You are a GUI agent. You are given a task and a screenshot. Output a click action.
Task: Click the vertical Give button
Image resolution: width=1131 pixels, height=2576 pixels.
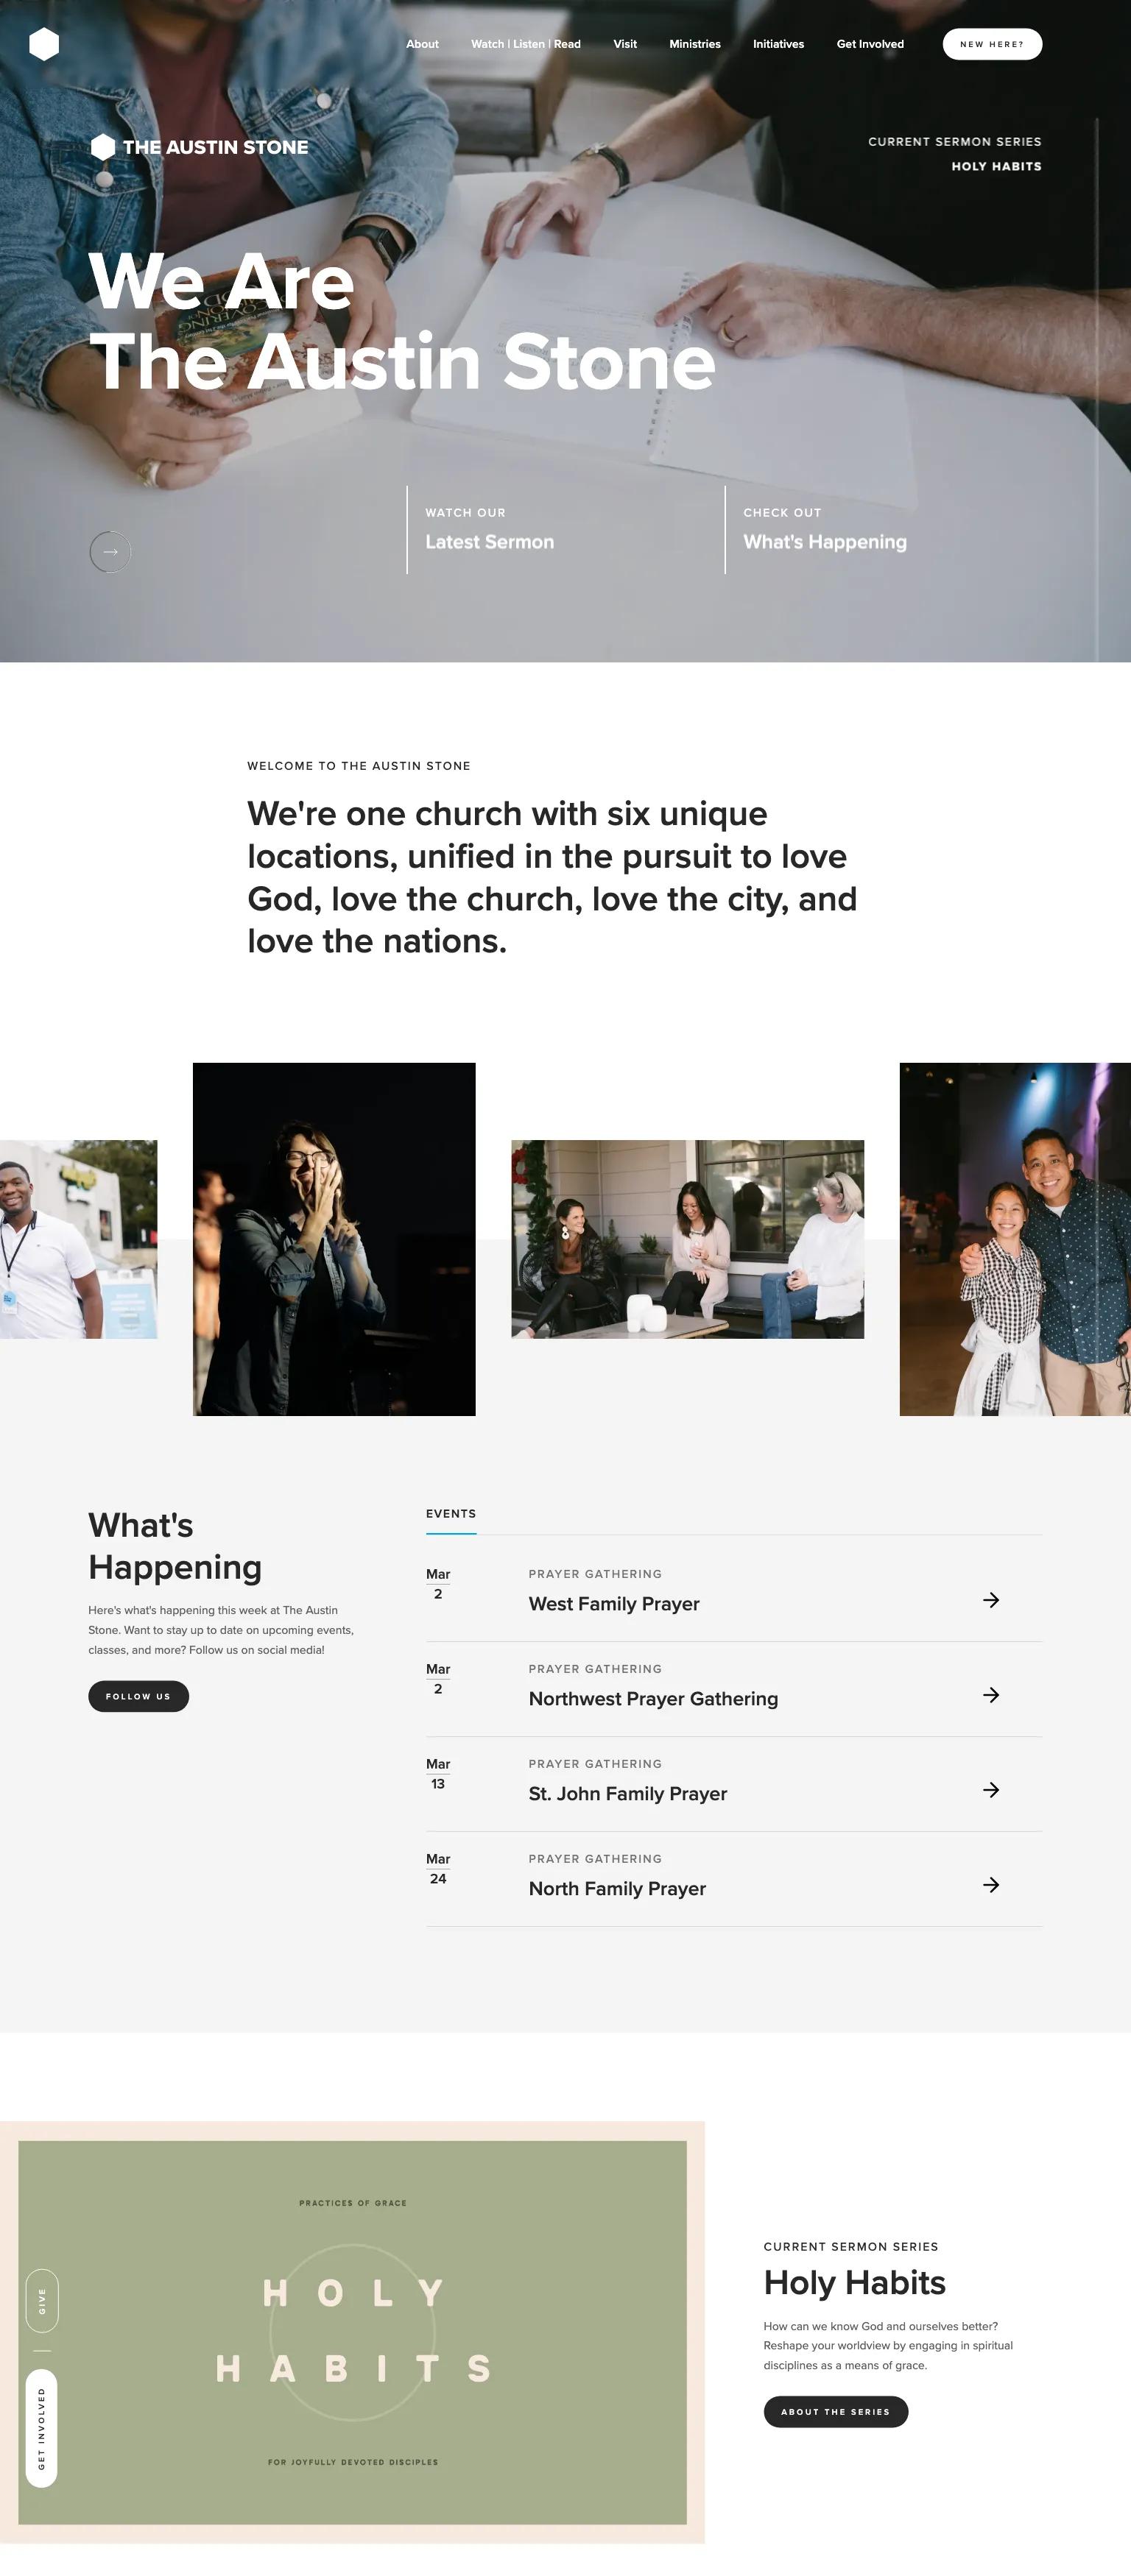(x=41, y=2301)
